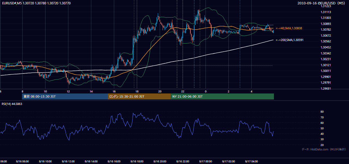Image resolution: width=349 pixels, height=164 pixels.
Task: Click the 9/16 18:00 time label
Action: [137, 162]
